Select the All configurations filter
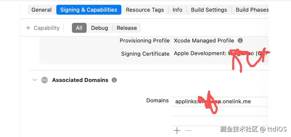 pyautogui.click(x=79, y=28)
